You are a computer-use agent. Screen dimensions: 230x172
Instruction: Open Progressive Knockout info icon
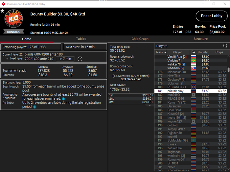click(63, 99)
